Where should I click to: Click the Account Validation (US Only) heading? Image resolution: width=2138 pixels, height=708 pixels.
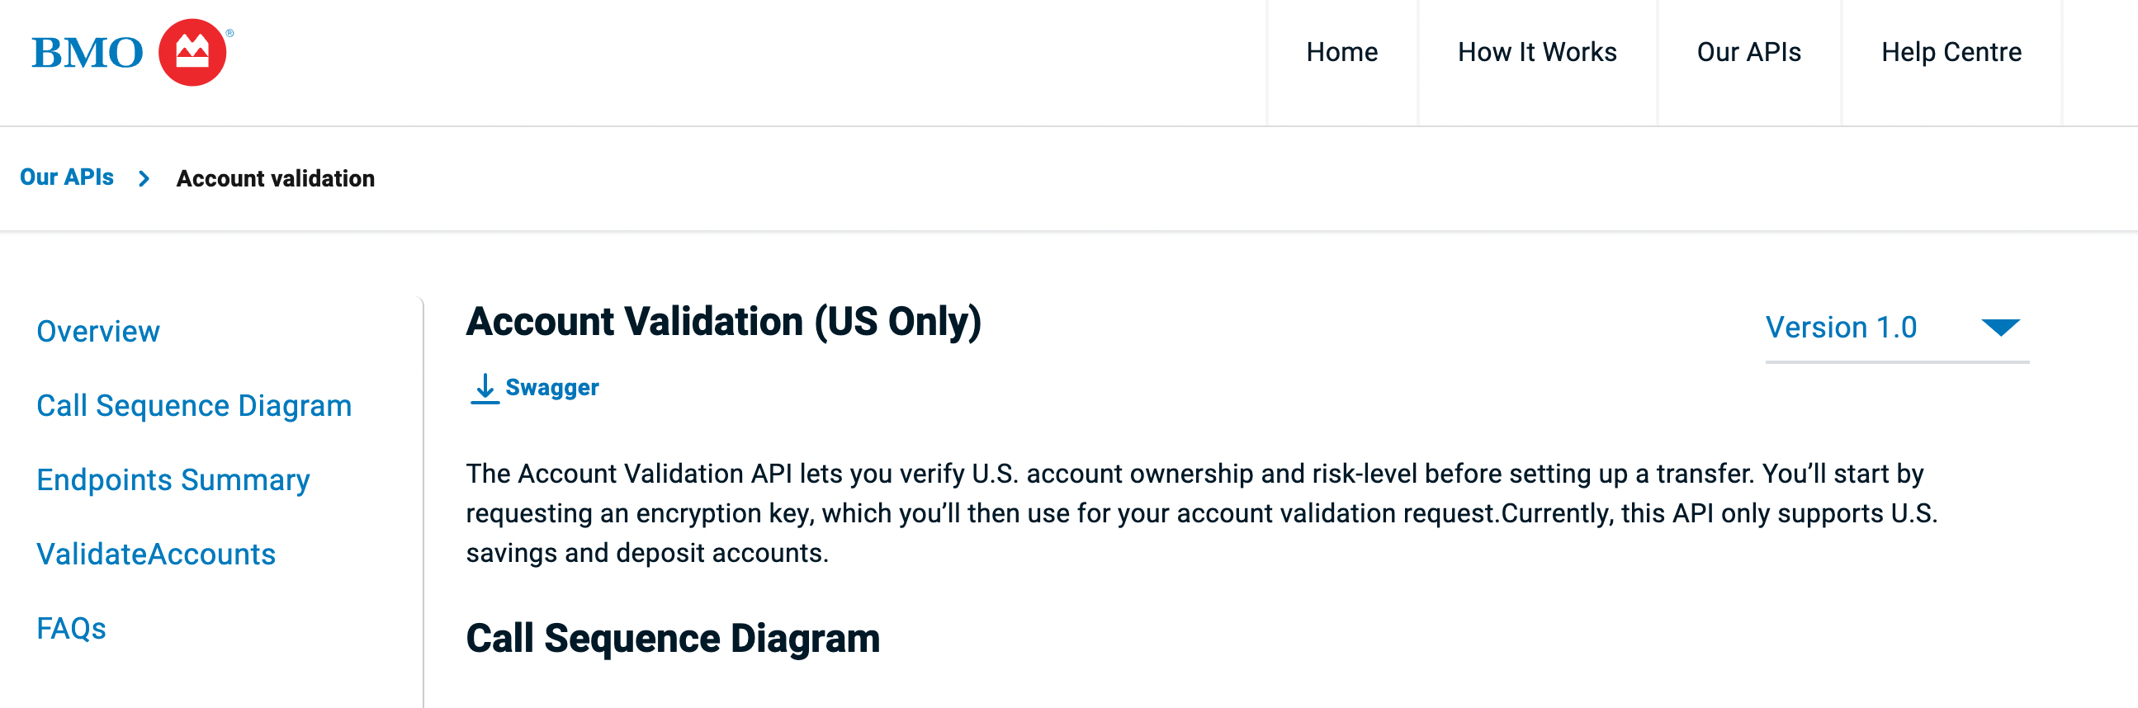[x=723, y=321]
